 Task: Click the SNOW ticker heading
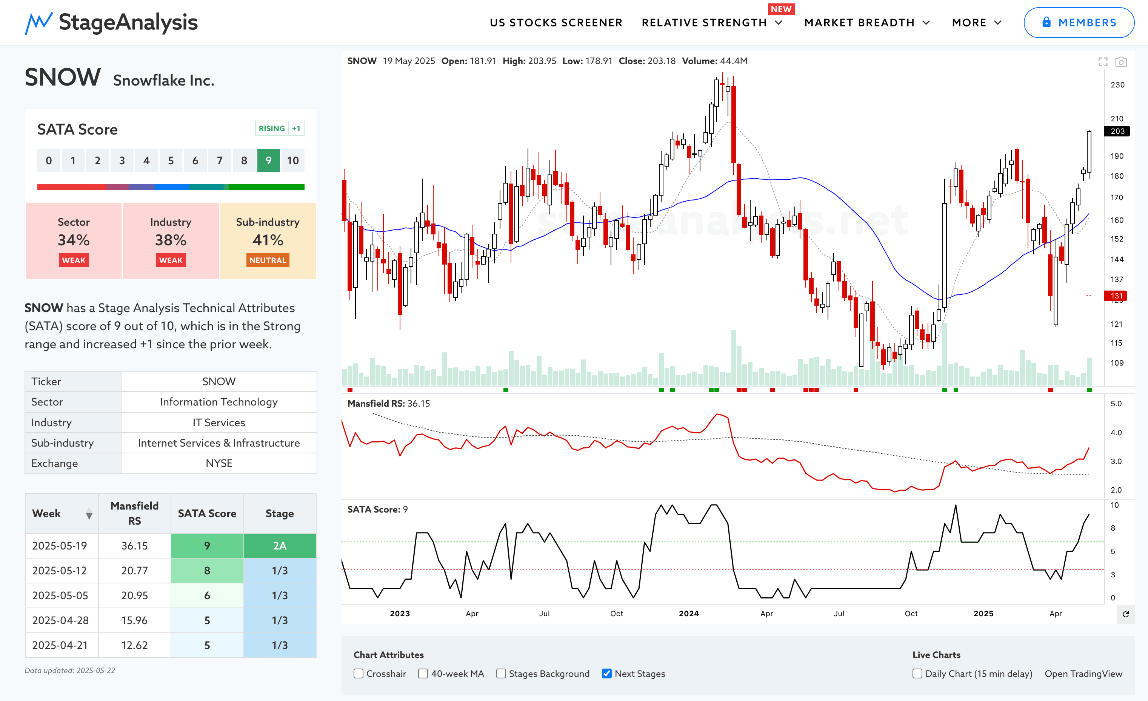pos(62,77)
